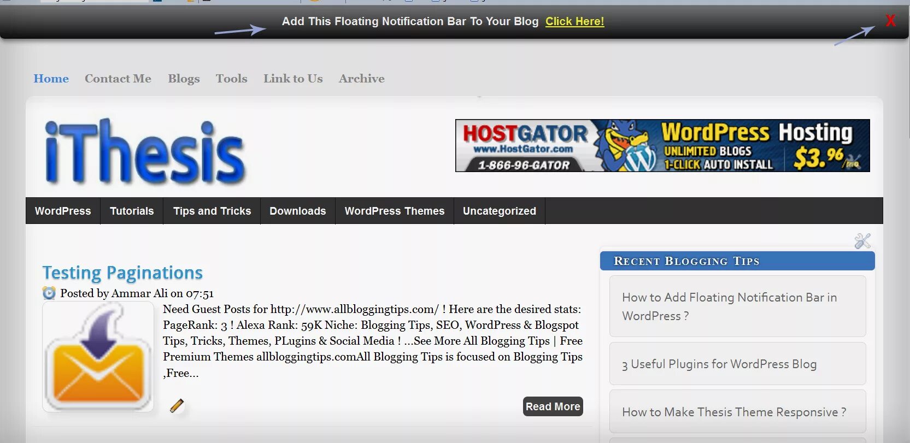Click the 'Recent Blogging Tips' widget header

point(737,261)
